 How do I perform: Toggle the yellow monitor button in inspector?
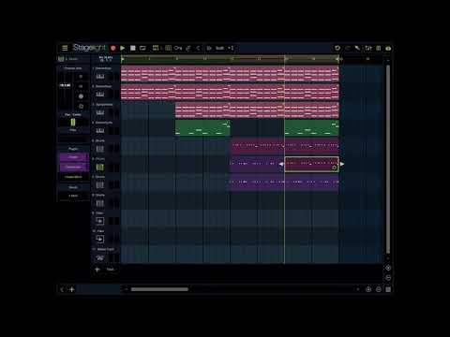pos(81,107)
